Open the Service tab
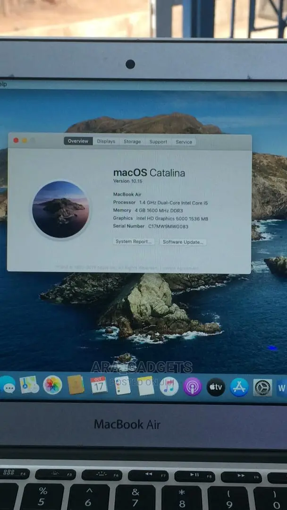This screenshot has height=510, width=287. [184, 142]
